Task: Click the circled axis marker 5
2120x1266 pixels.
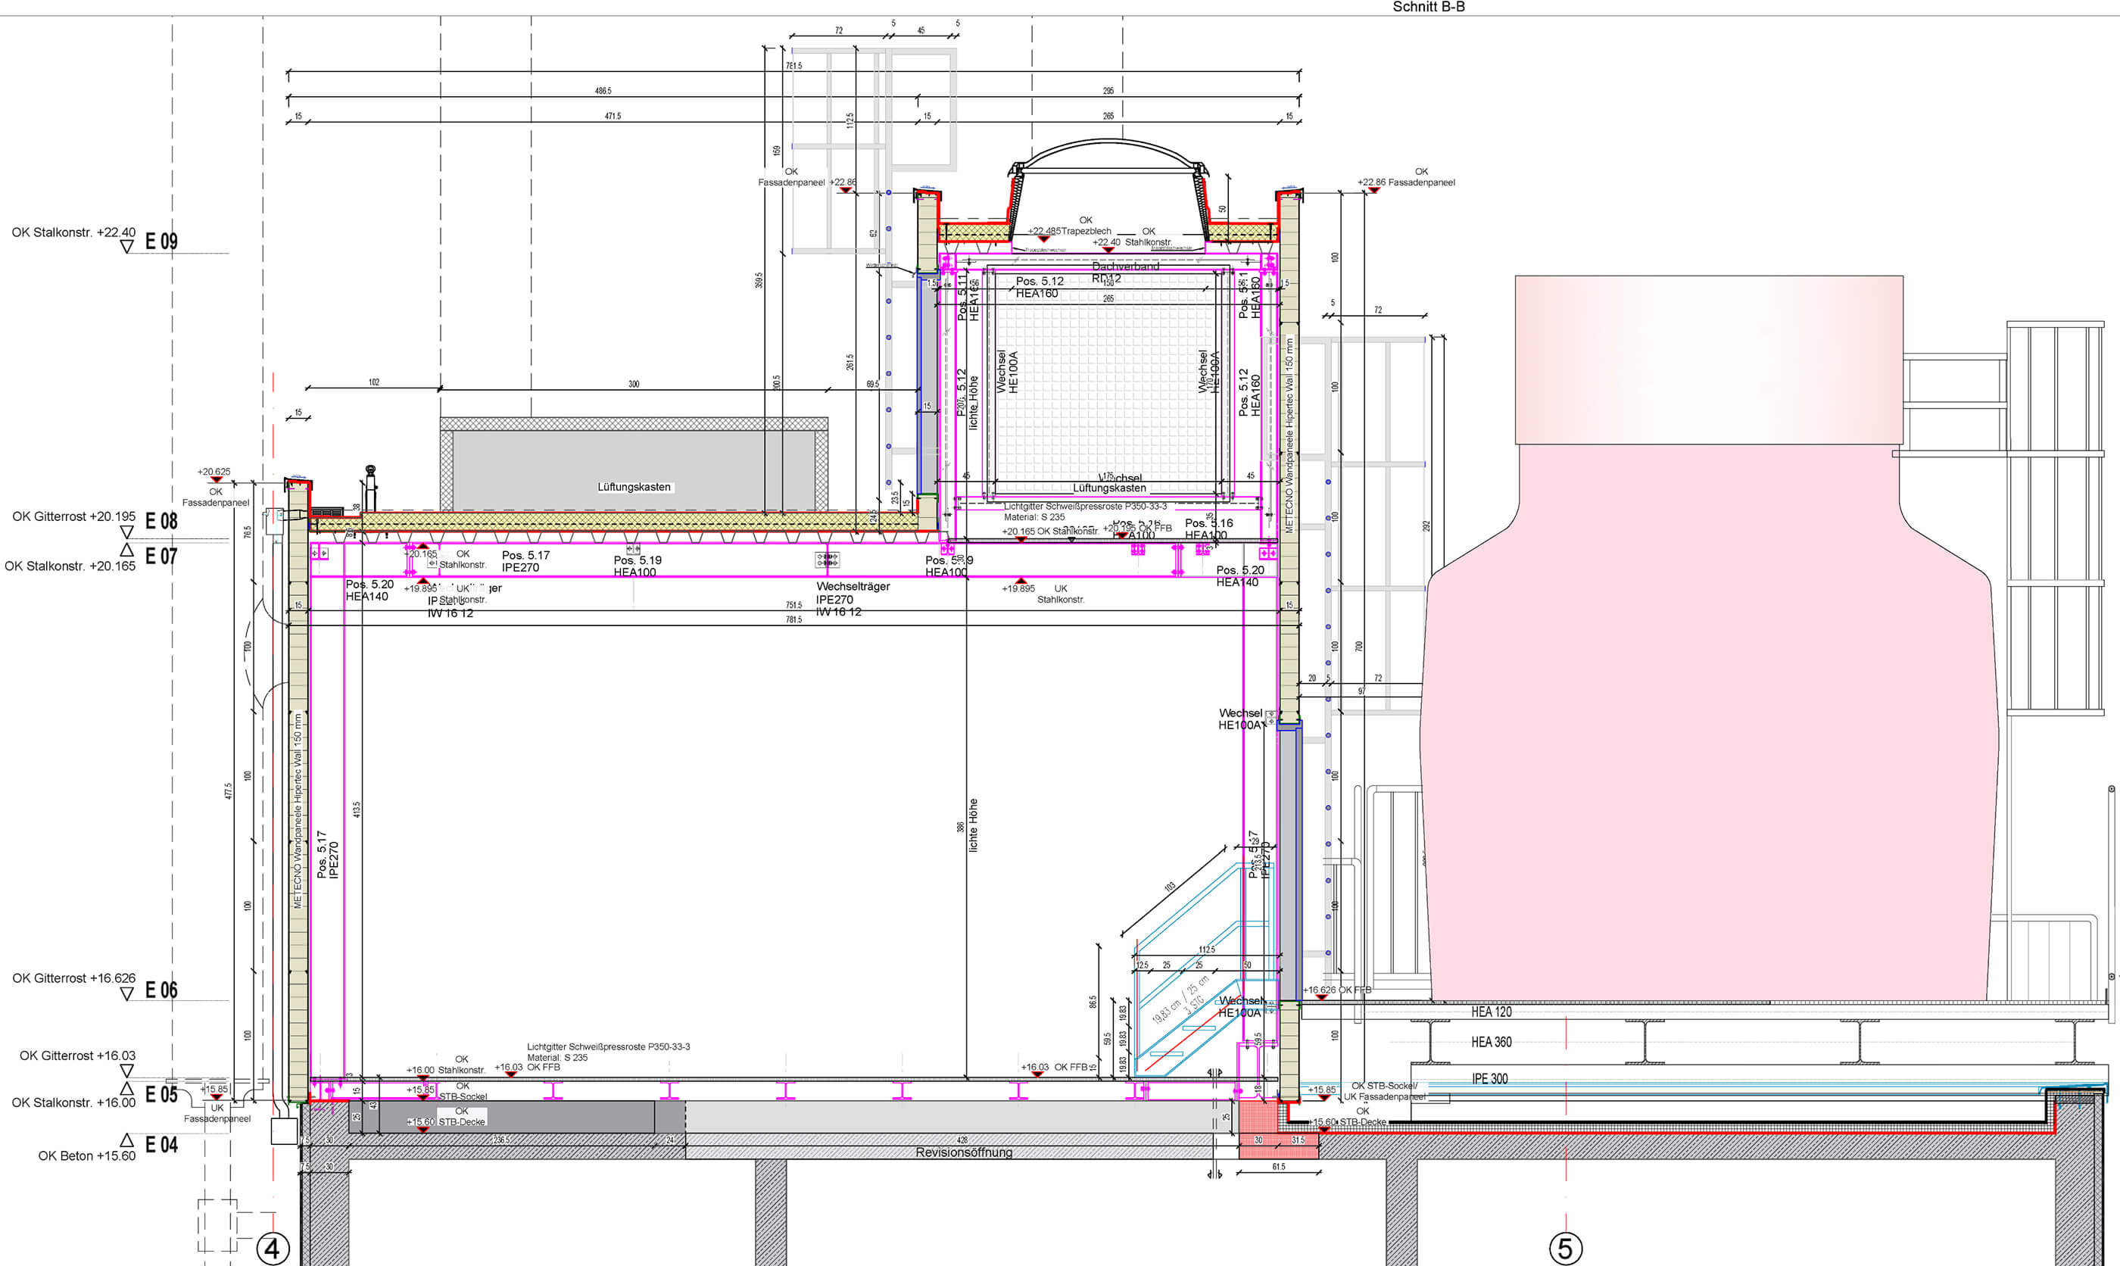Action: 1566,1249
